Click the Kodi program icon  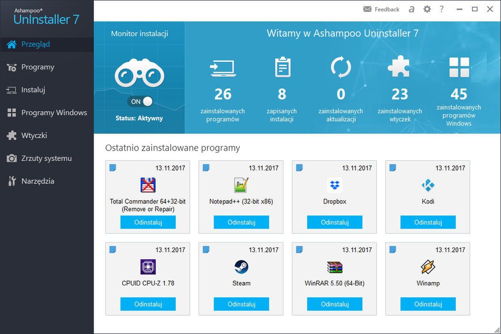[428, 185]
